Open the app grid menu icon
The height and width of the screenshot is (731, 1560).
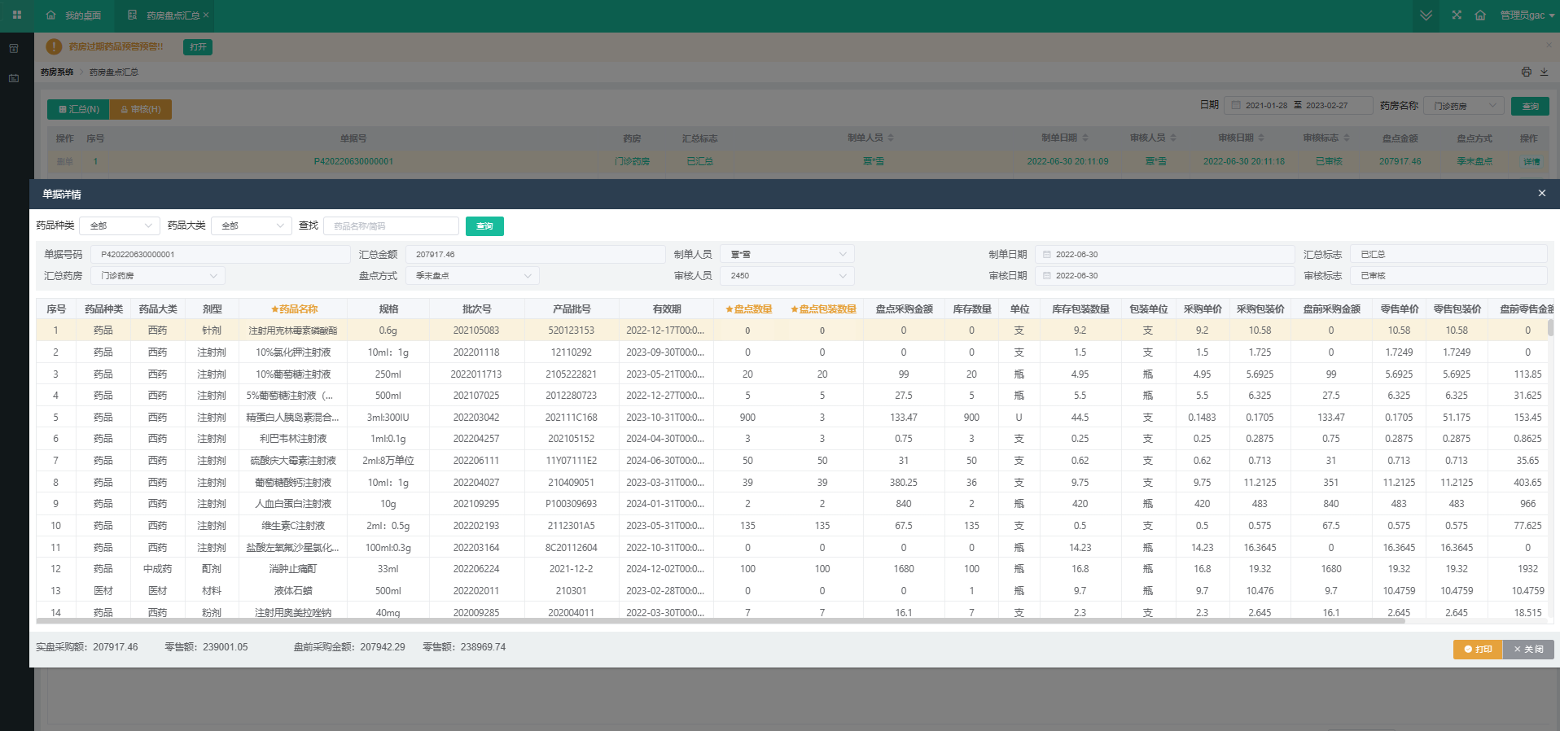(x=16, y=15)
